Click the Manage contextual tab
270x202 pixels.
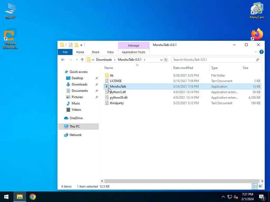tap(134, 46)
